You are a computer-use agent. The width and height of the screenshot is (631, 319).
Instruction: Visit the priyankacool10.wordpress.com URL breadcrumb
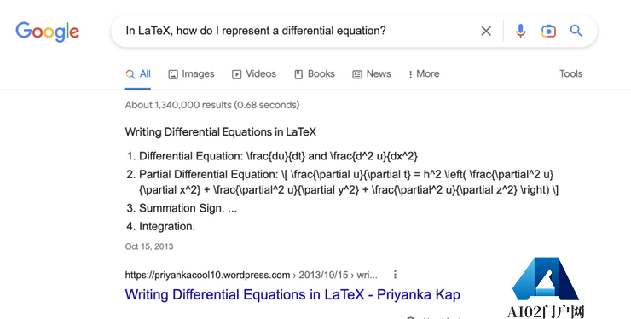point(251,275)
